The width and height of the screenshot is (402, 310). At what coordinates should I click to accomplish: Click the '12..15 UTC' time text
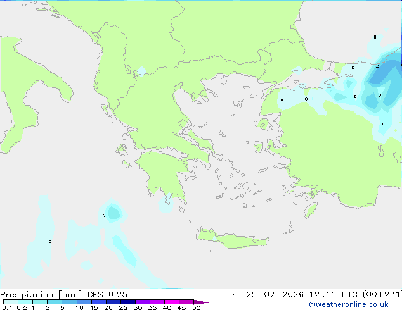(x=334, y=295)
